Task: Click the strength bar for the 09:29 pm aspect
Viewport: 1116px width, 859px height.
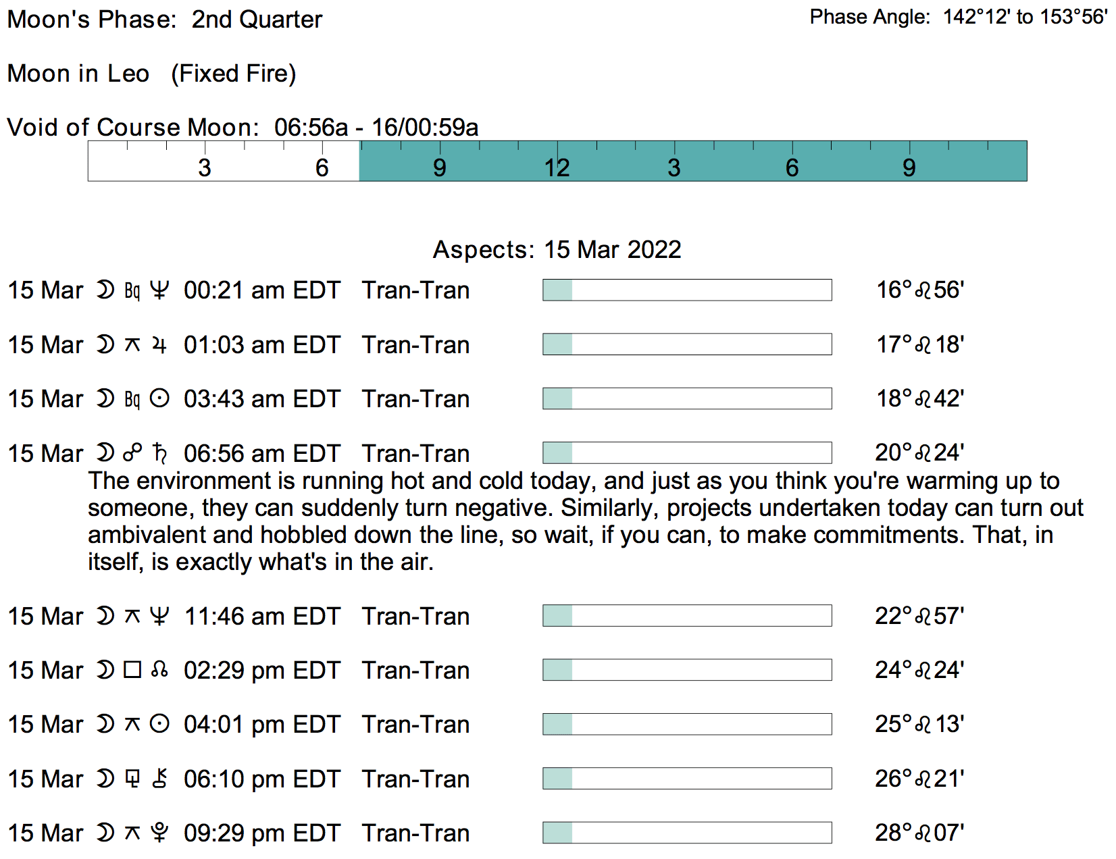Action: point(687,833)
